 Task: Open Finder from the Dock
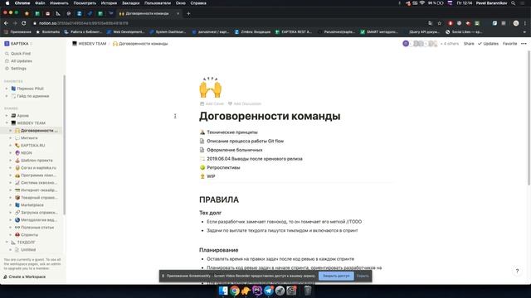(223, 291)
